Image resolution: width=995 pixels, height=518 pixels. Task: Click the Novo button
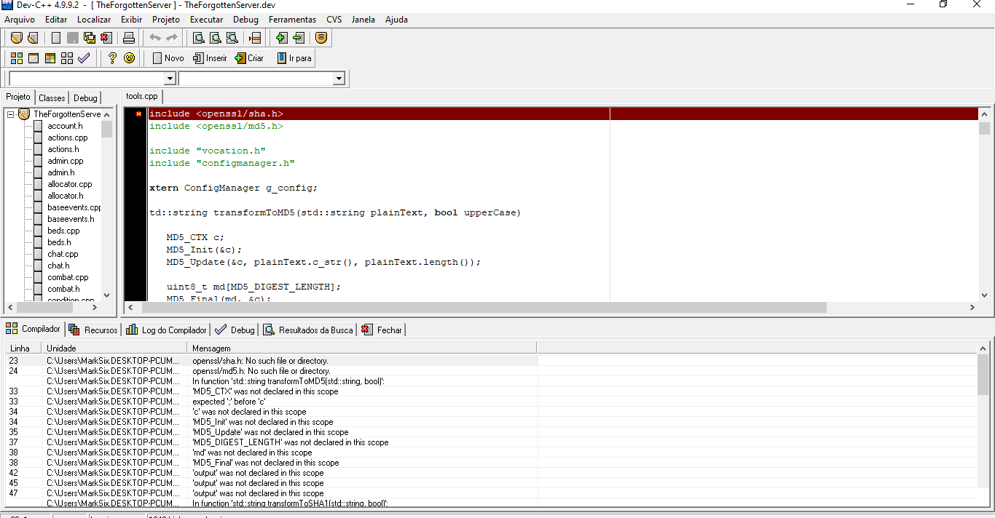pos(168,58)
